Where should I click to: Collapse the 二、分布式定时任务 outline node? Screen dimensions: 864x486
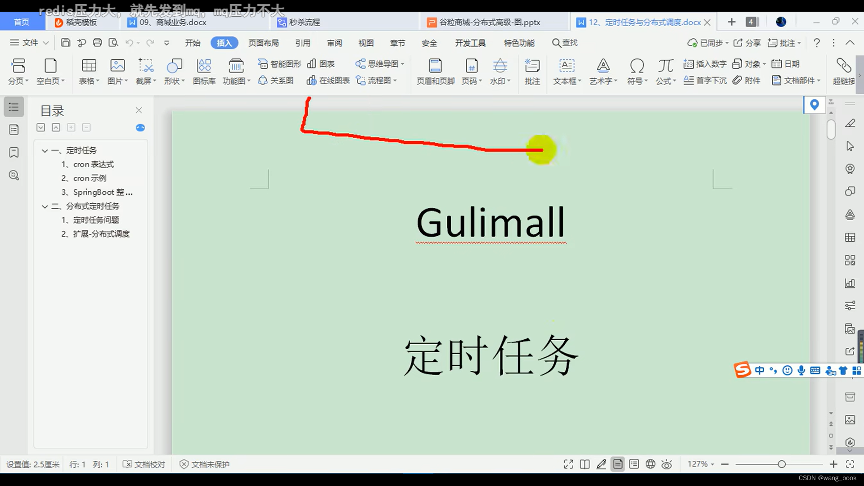pos(45,207)
